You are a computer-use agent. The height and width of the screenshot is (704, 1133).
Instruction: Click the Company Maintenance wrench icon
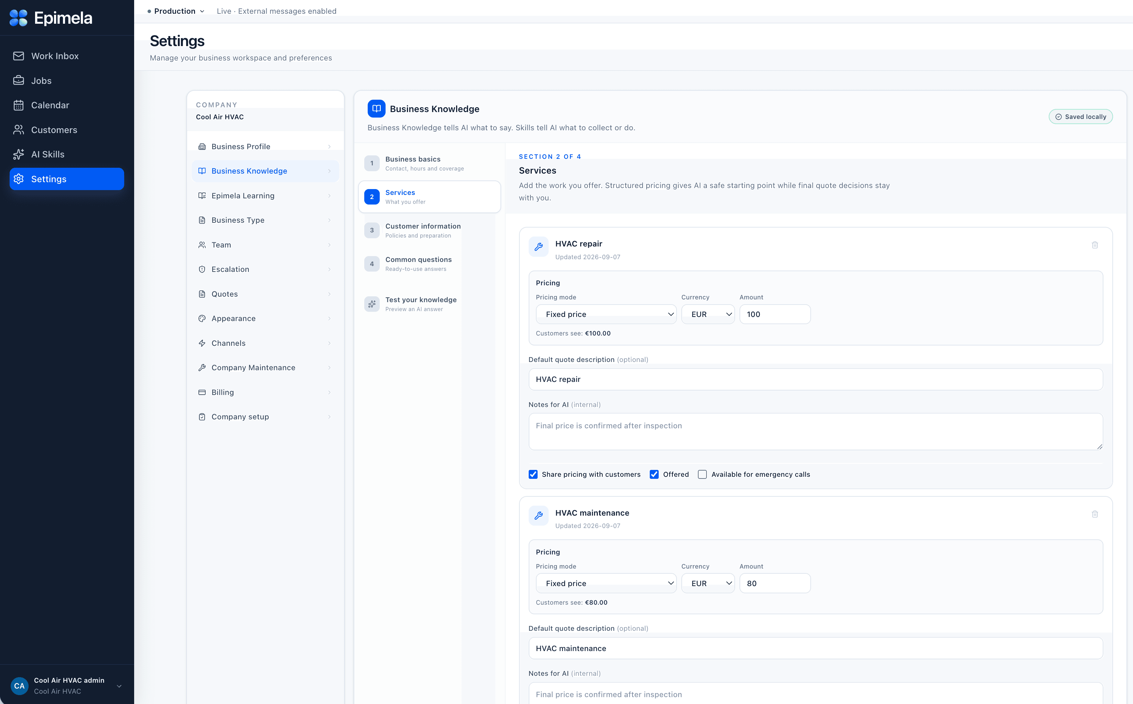[x=202, y=367]
